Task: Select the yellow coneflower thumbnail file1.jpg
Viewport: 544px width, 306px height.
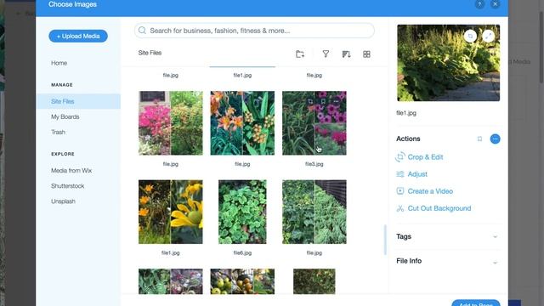Action: point(170,212)
